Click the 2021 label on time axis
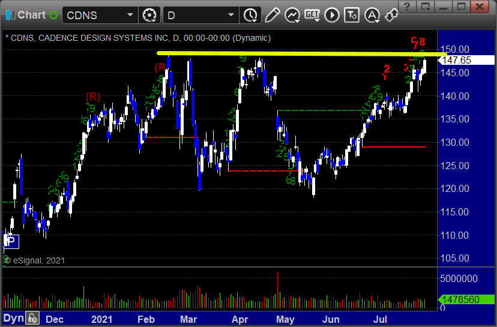Image resolution: width=497 pixels, height=327 pixels. 102,319
